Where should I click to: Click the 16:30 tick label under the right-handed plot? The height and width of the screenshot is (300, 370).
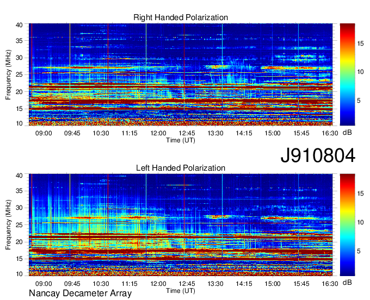(330, 133)
